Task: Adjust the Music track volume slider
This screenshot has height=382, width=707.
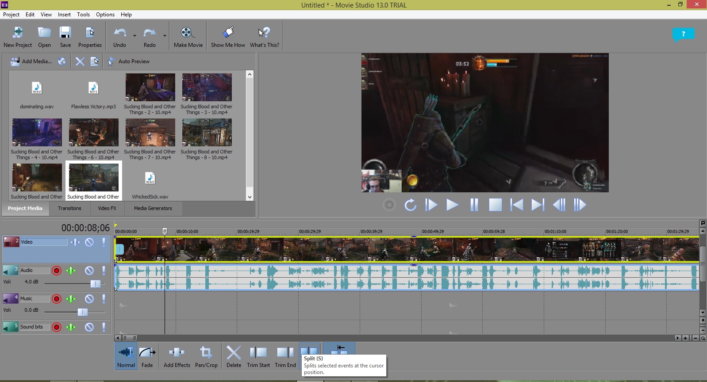Action: tap(83, 312)
